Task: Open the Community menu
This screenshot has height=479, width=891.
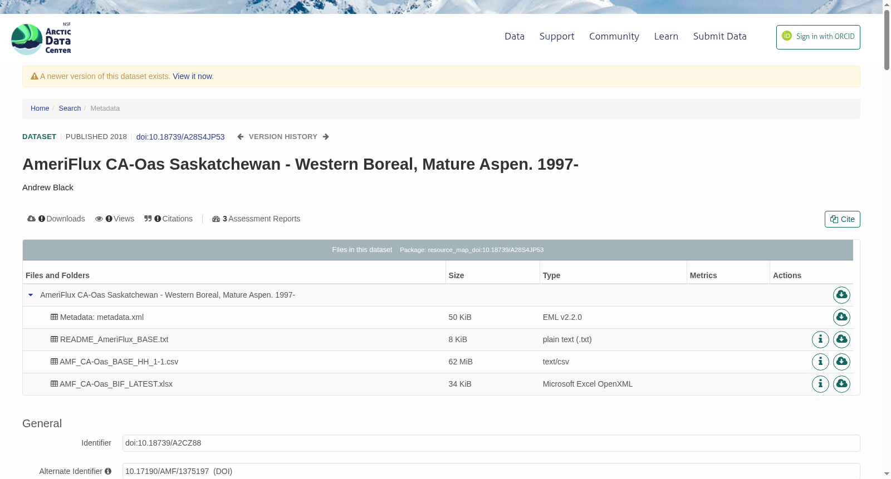Action: click(x=614, y=36)
